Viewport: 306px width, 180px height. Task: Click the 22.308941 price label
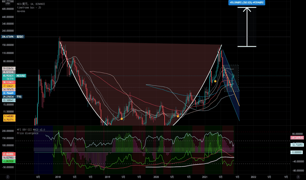(x=9, y=100)
